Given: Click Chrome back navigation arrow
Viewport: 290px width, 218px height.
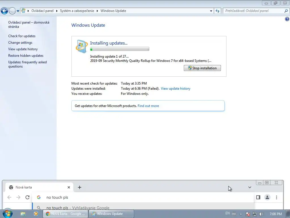Looking at the screenshot, I should pyautogui.click(x=9, y=197).
